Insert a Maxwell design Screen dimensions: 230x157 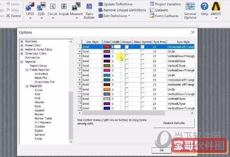76,9
